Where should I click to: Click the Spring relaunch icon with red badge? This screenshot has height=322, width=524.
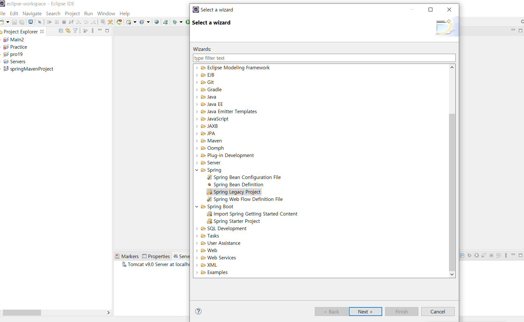point(119,22)
